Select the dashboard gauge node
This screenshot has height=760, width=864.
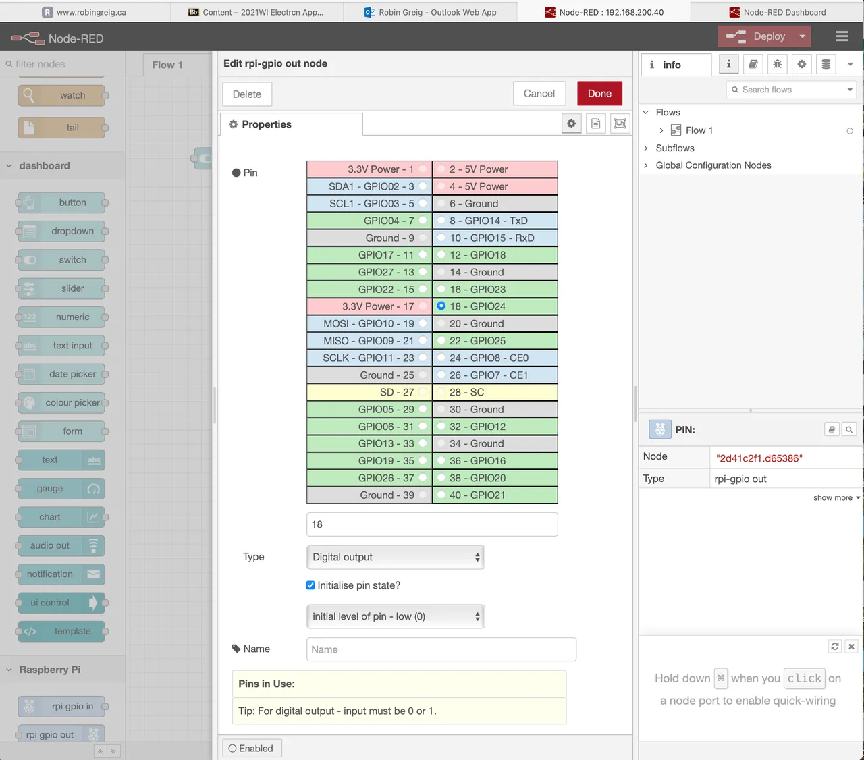pyautogui.click(x=61, y=489)
